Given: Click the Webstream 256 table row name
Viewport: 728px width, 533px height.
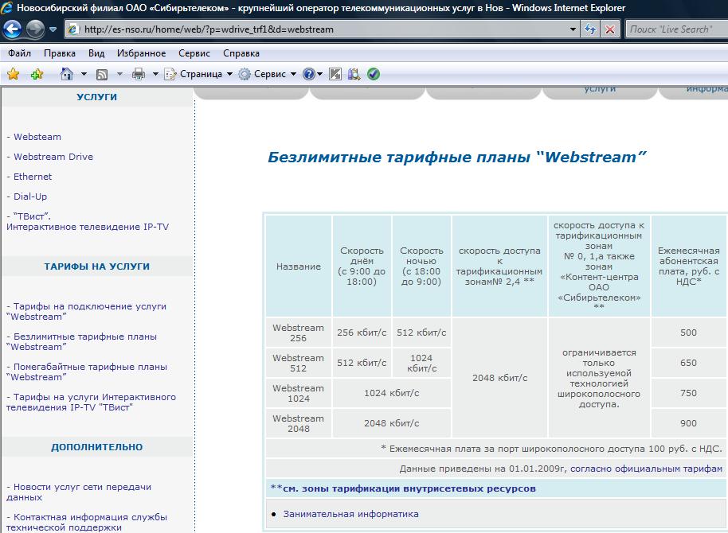Looking at the screenshot, I should point(298,333).
